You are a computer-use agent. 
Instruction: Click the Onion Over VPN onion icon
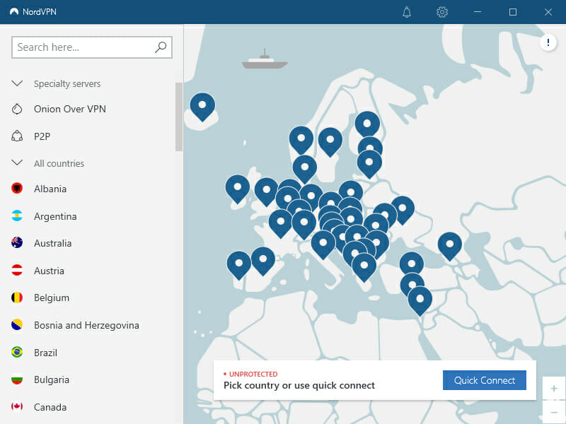[17, 109]
